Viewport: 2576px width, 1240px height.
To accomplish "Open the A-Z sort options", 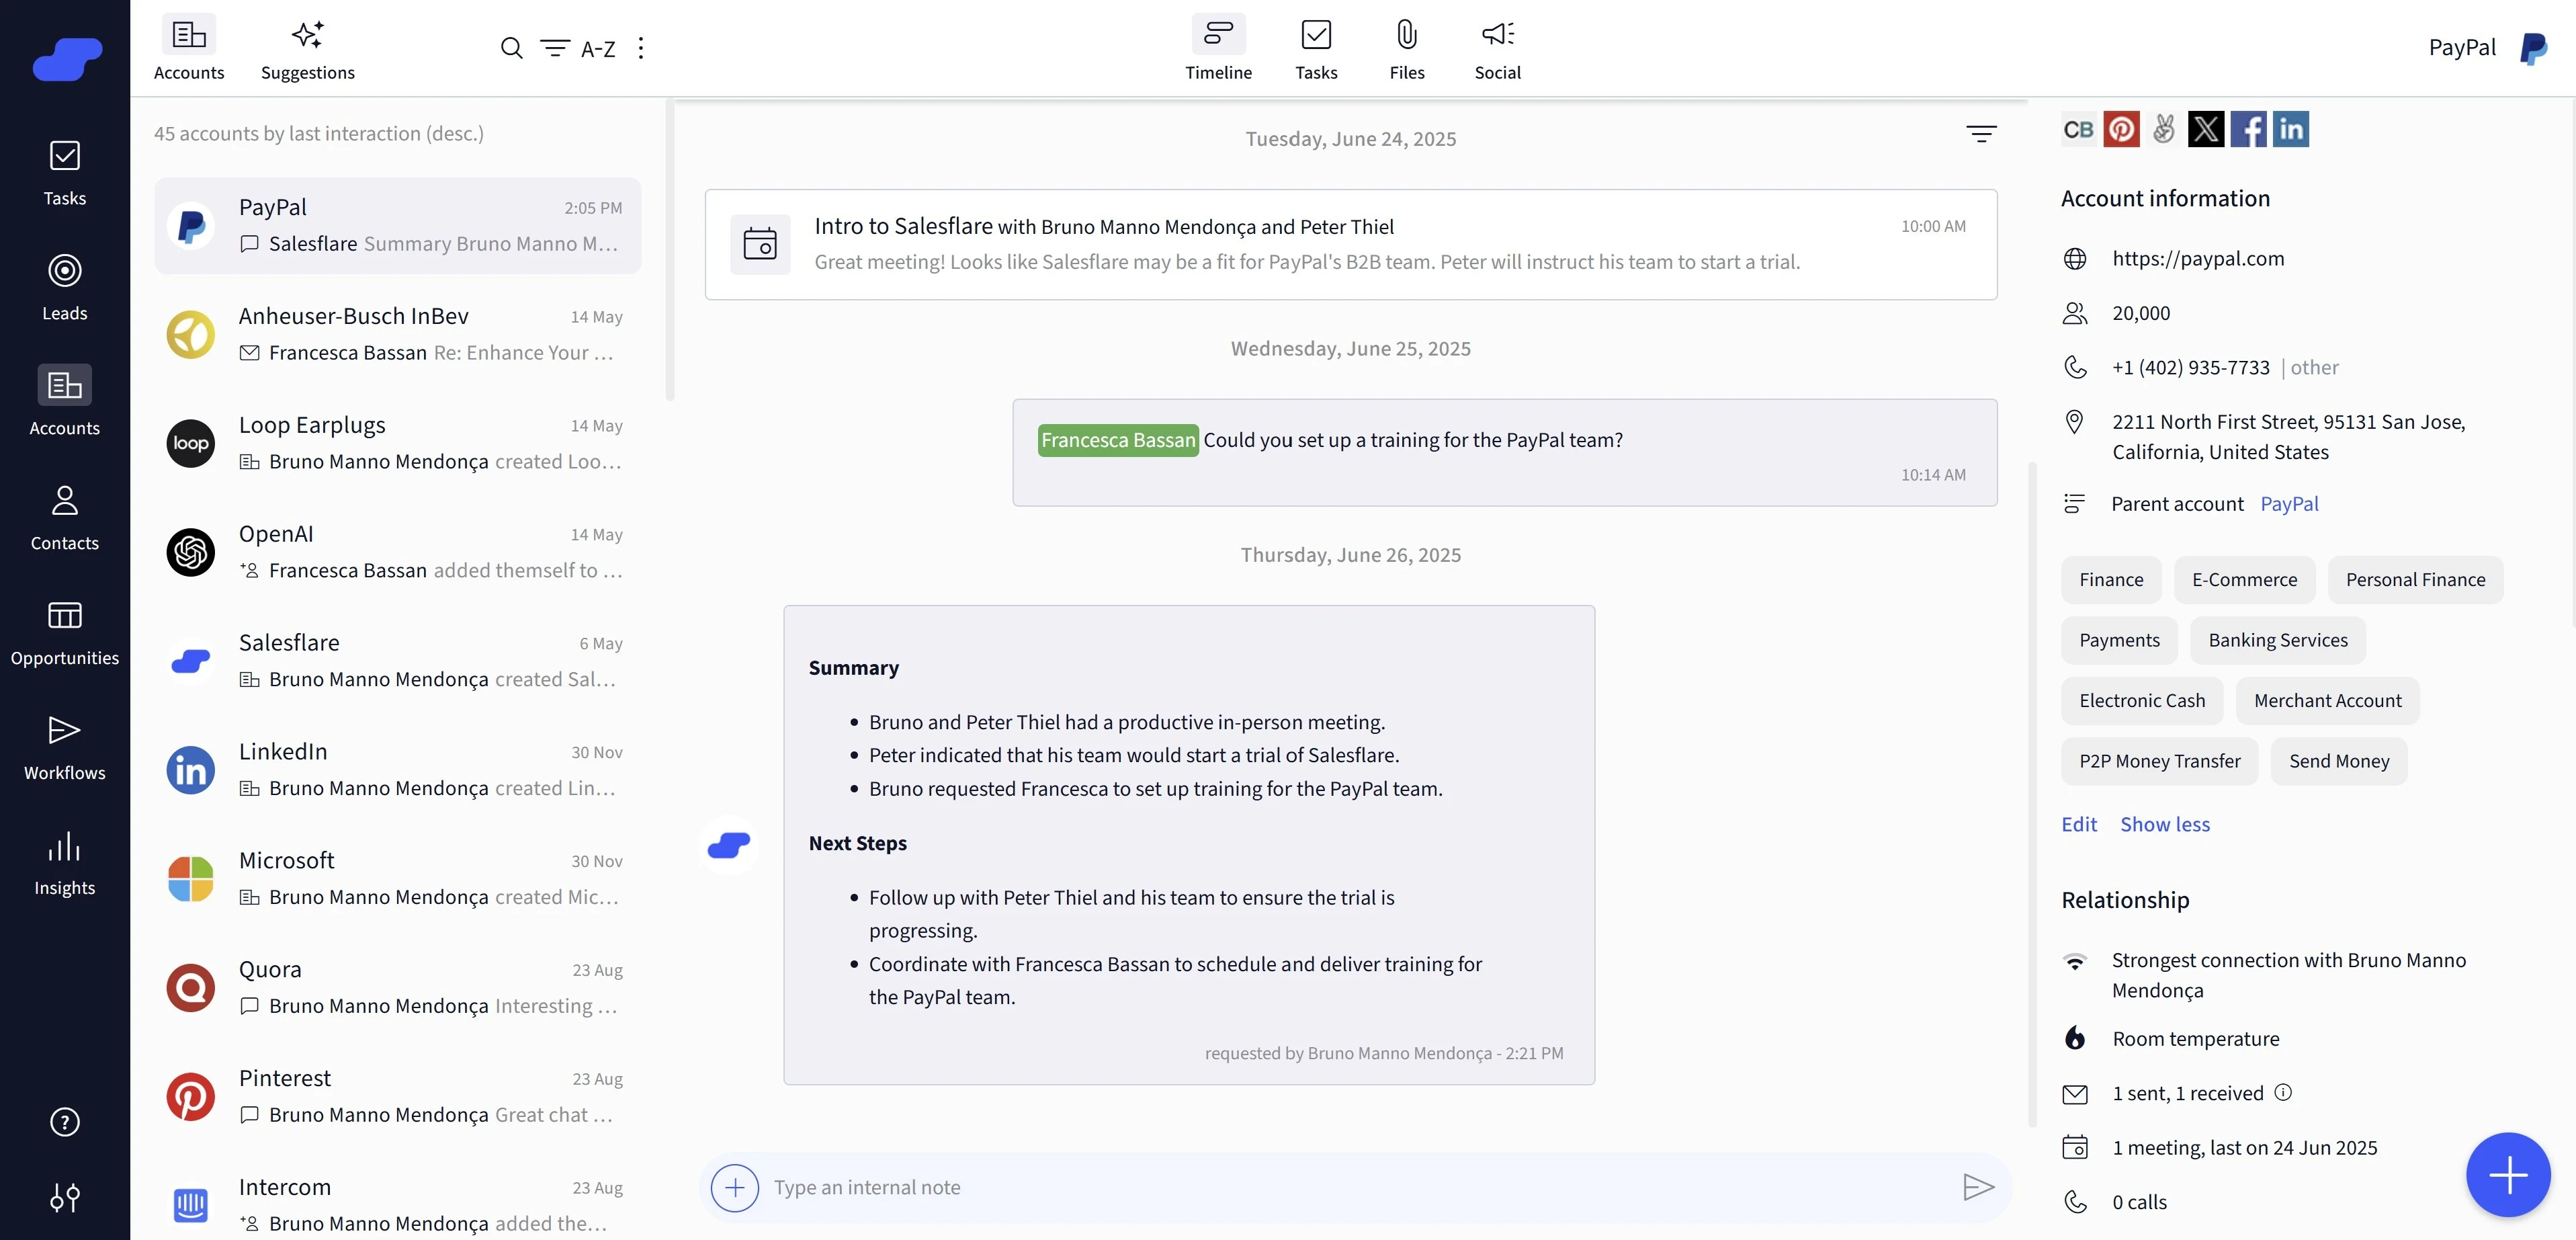I will pos(598,49).
